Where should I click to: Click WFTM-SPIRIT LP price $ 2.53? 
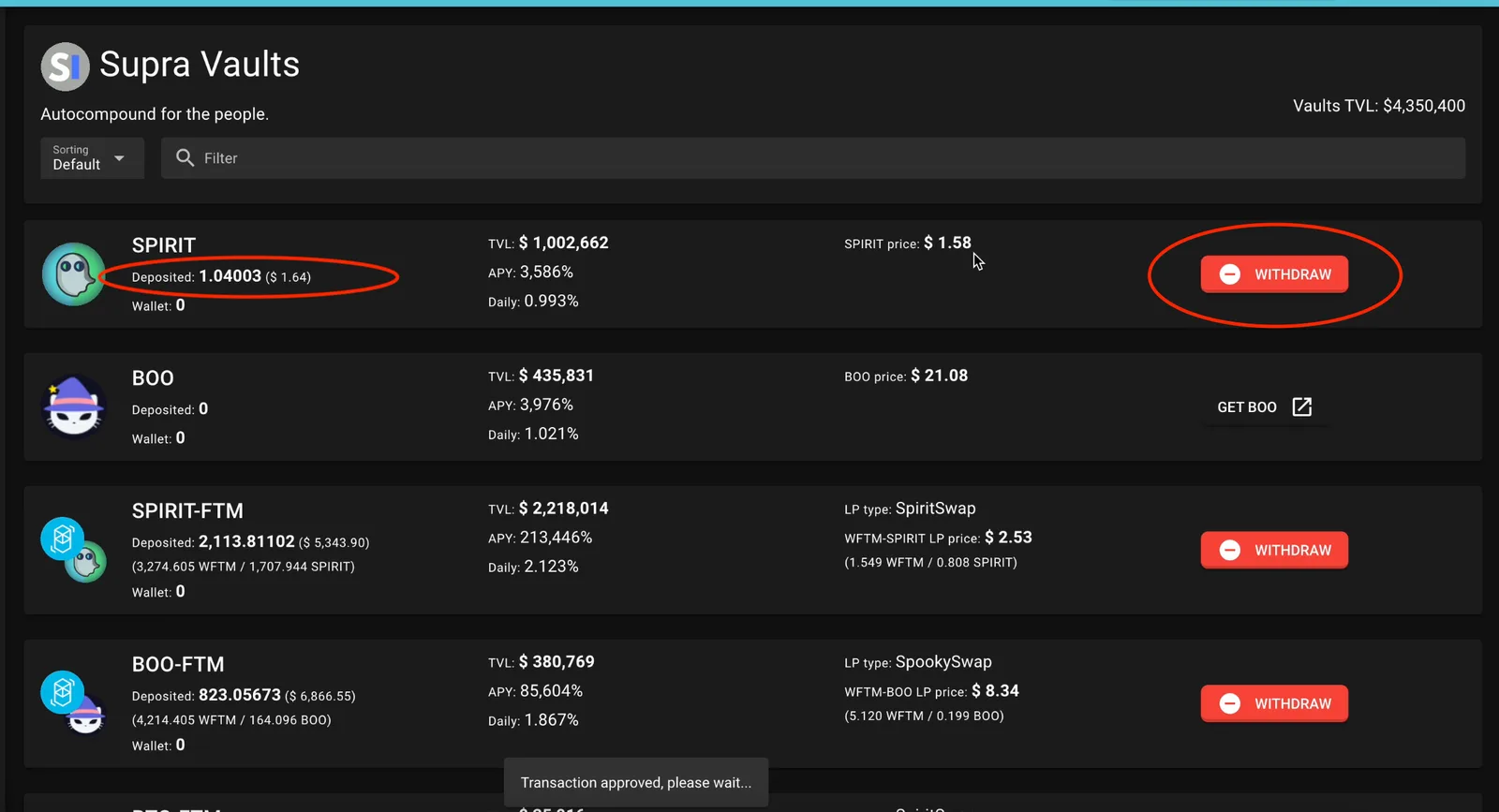[1008, 538]
